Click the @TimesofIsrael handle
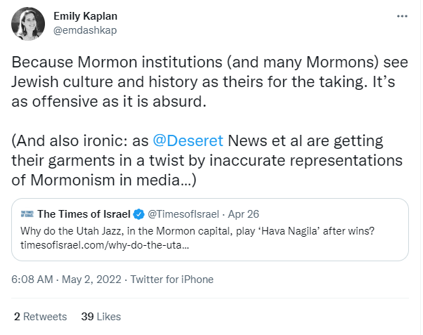Screen dimensions: 423x335 [x=183, y=214]
